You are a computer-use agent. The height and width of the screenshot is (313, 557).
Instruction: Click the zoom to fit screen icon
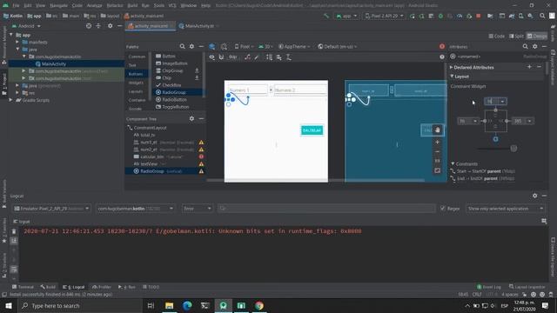(x=437, y=170)
